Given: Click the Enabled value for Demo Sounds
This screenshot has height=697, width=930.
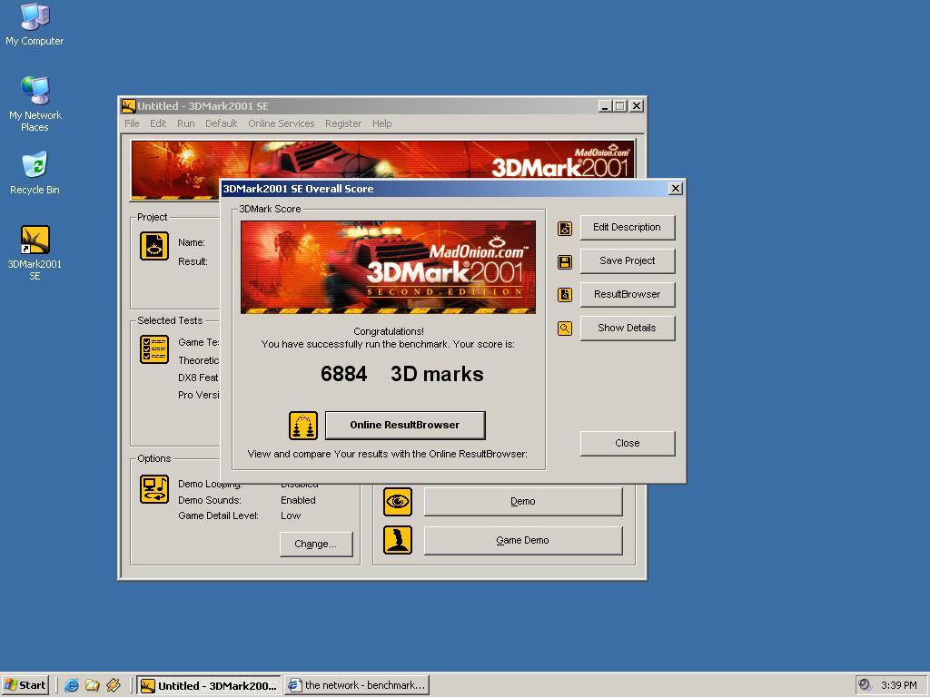Looking at the screenshot, I should [x=298, y=500].
